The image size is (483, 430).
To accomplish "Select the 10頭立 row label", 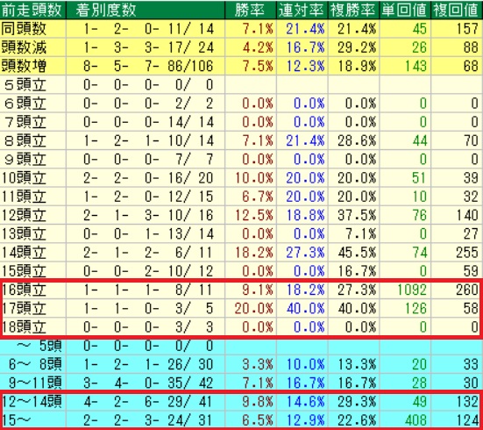I will 24,178.
